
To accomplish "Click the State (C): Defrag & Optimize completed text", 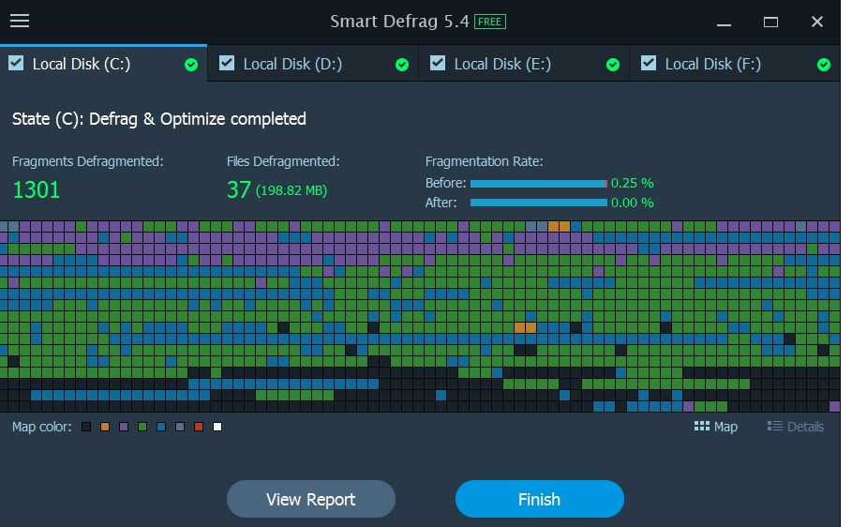I will click(x=159, y=119).
